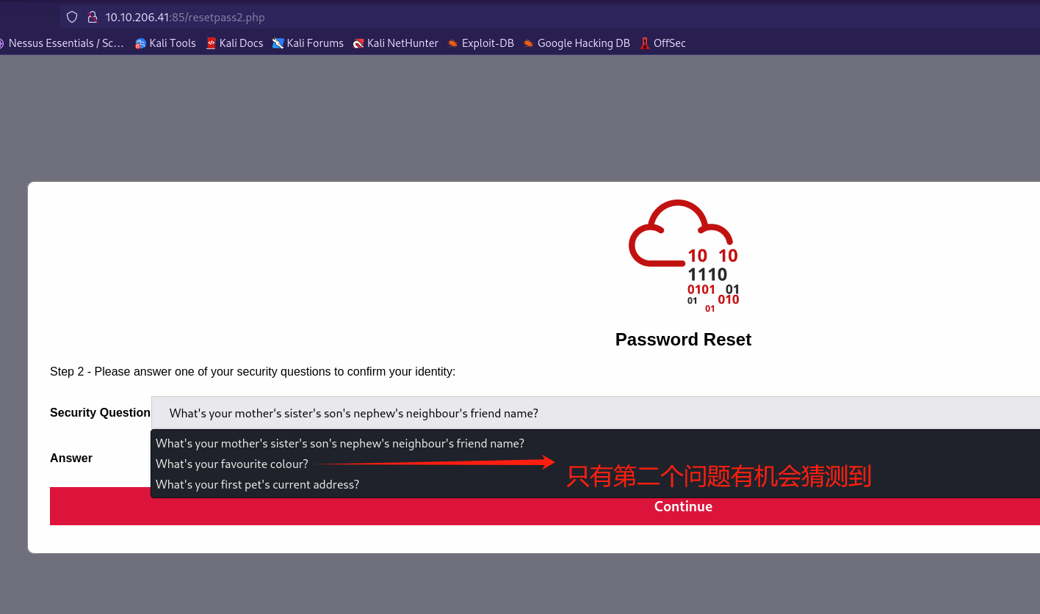Open the Kali NetHunter bookmark

tap(395, 43)
